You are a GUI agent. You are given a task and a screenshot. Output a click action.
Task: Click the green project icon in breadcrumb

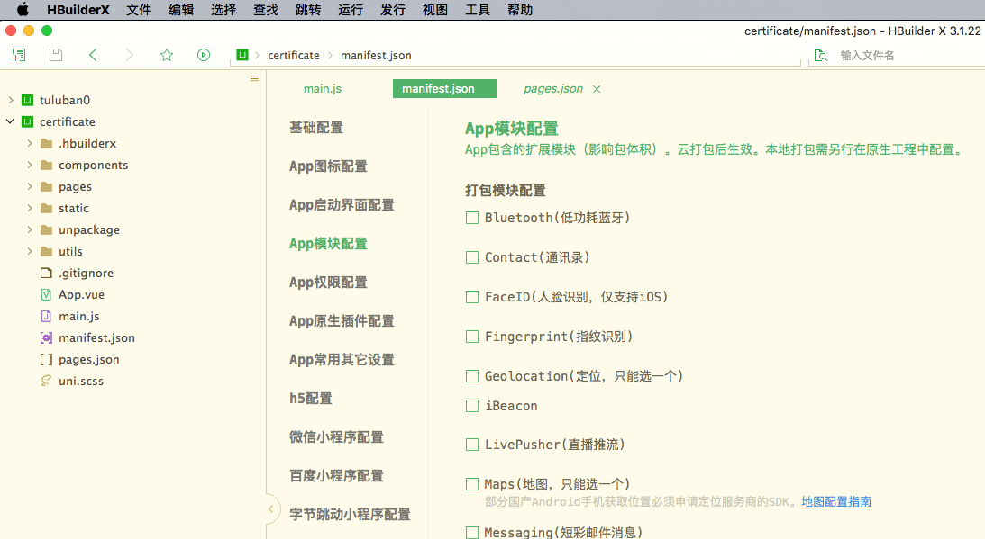[x=242, y=55]
